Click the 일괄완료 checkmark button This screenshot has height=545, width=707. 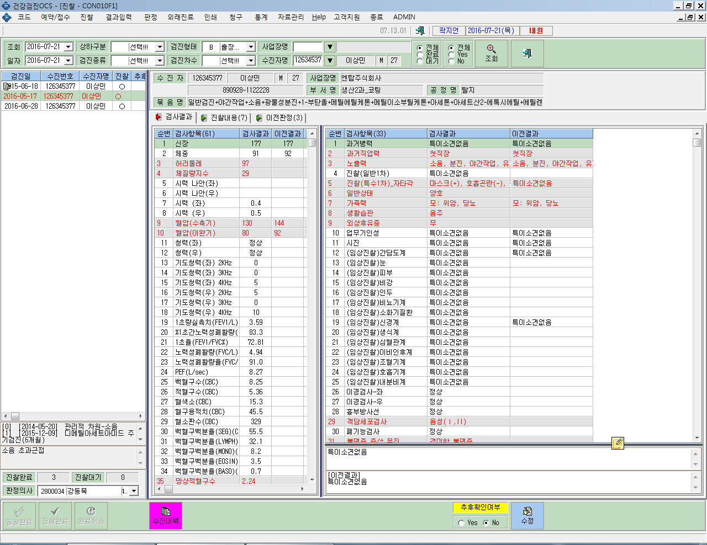tap(19, 516)
